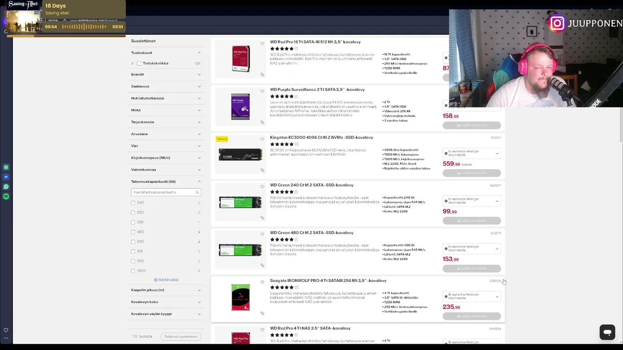Expand the Saatavuus filter section
Image resolution: width=623 pixels, height=350 pixels.
(x=166, y=86)
